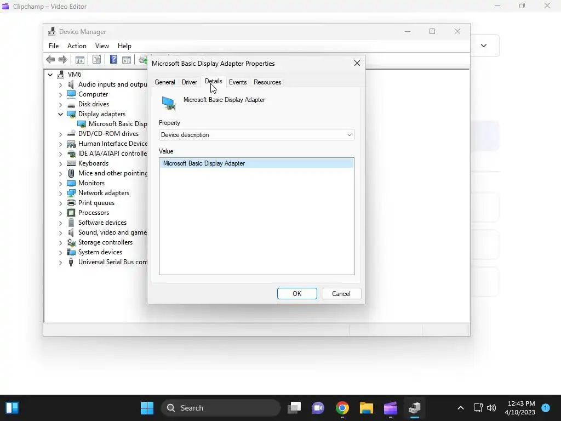Switch to the Resources tab
The width and height of the screenshot is (561, 421).
[x=267, y=82]
